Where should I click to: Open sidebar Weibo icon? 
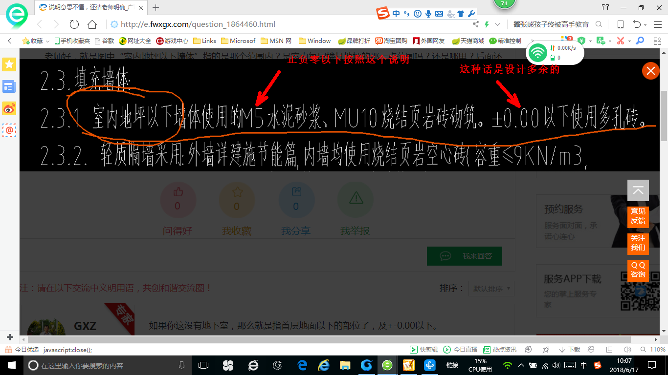(9, 108)
